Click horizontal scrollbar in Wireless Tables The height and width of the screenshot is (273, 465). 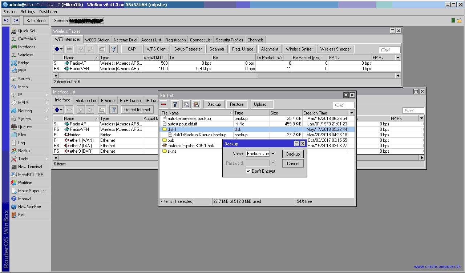(x=227, y=76)
